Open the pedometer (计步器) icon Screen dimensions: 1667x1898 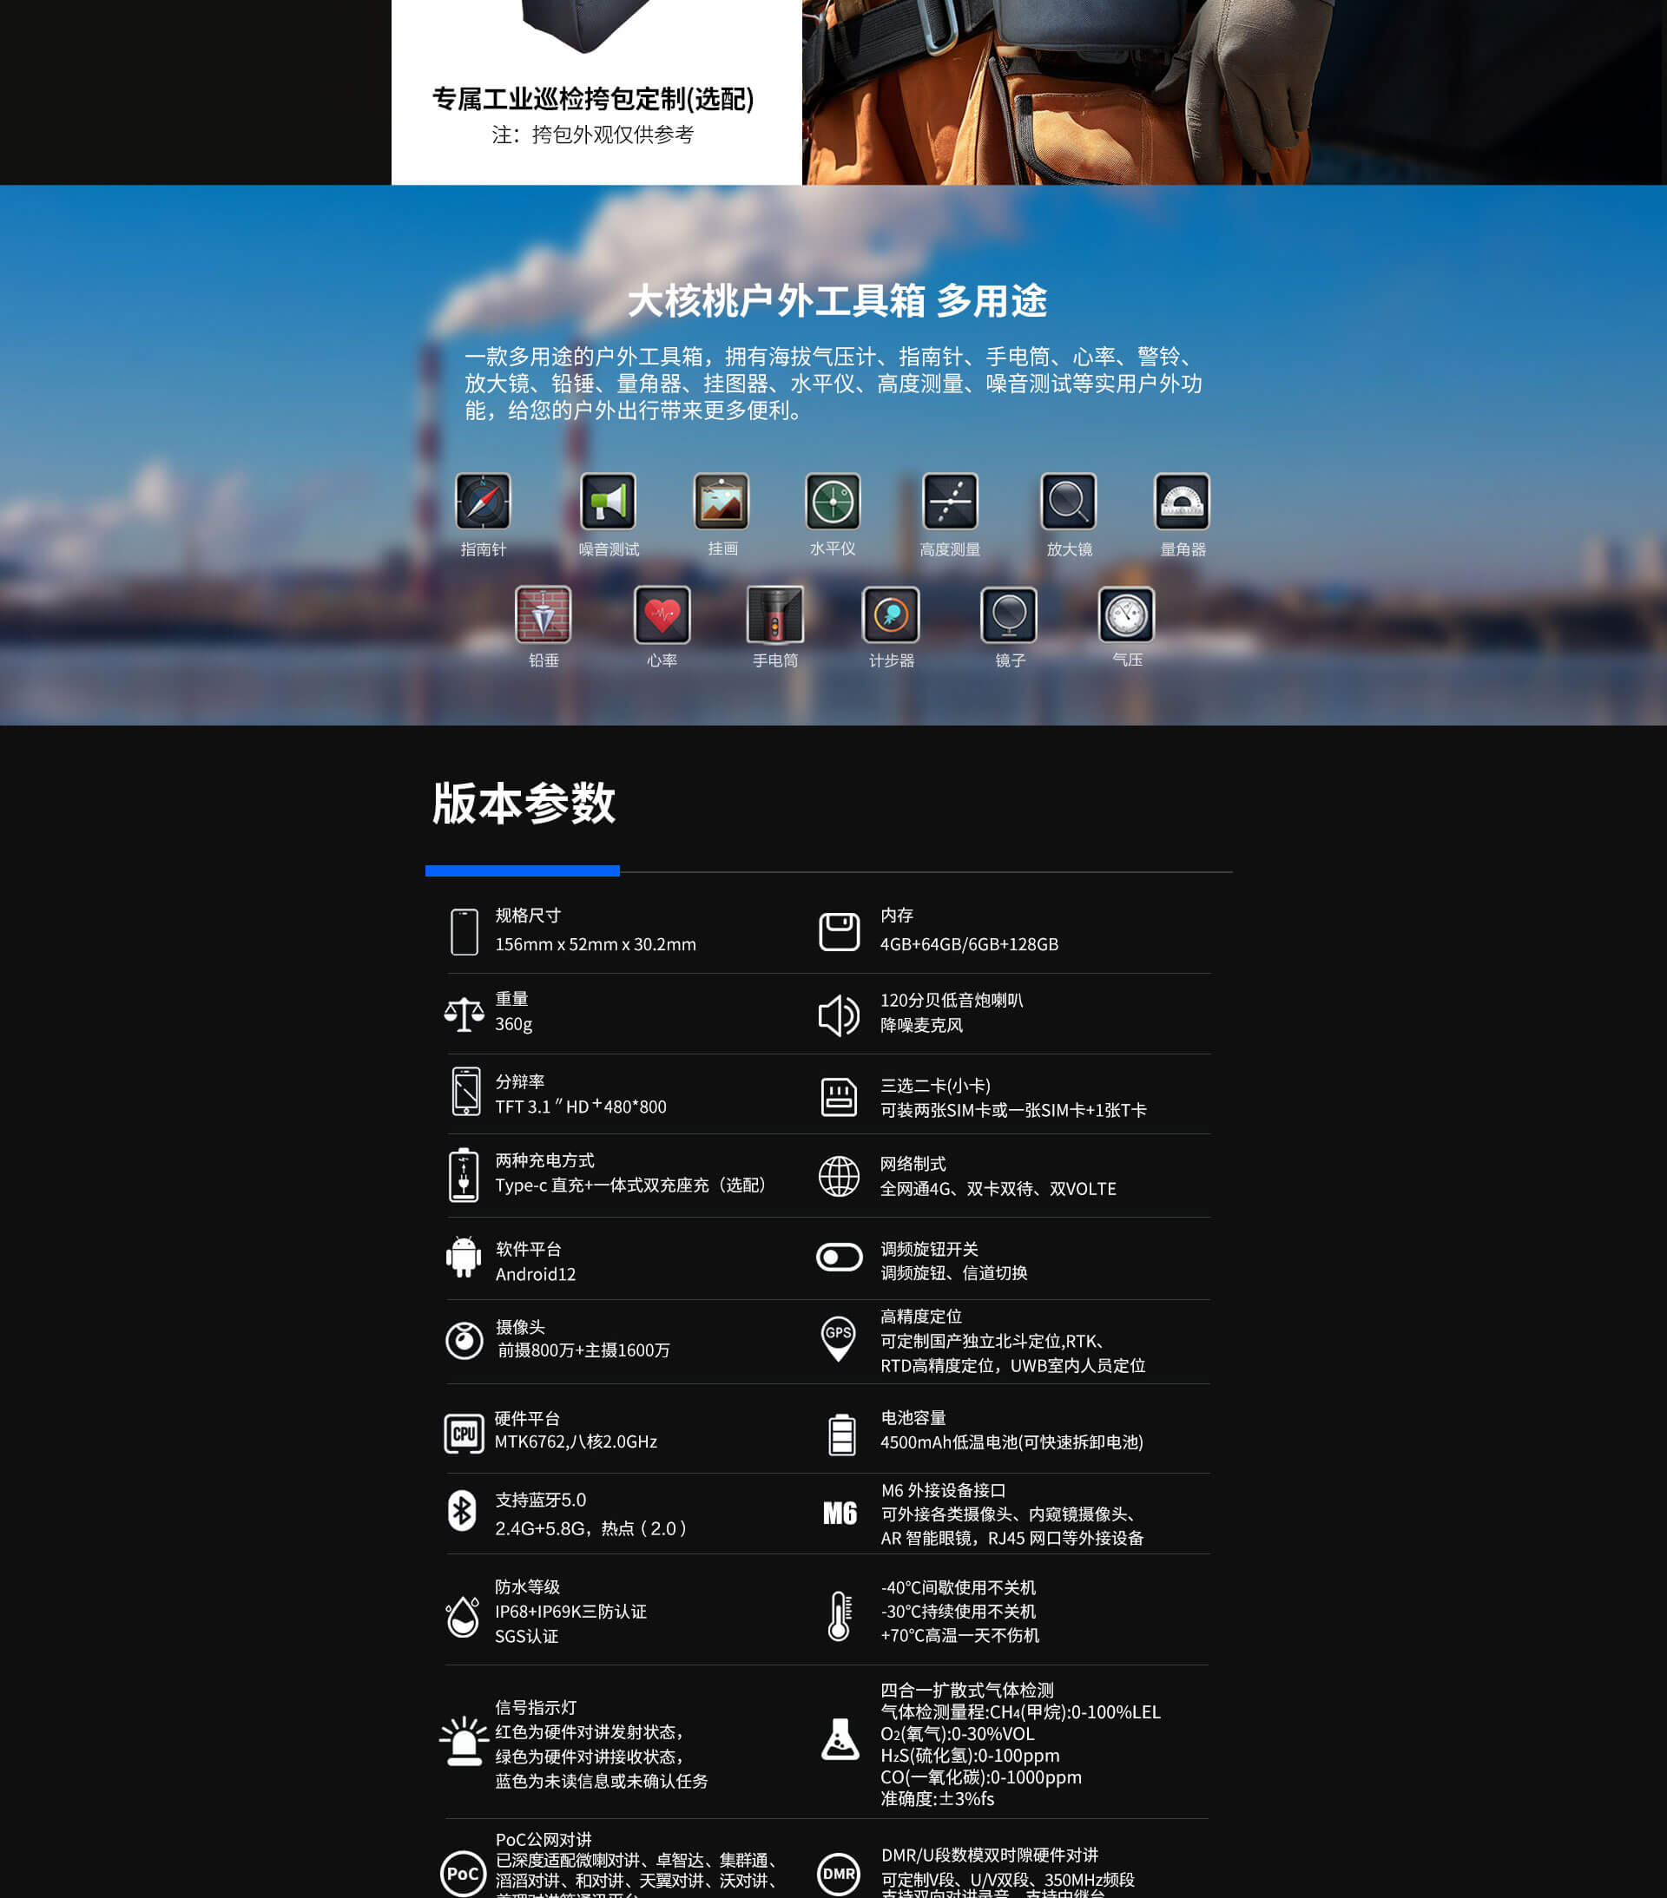pyautogui.click(x=891, y=614)
